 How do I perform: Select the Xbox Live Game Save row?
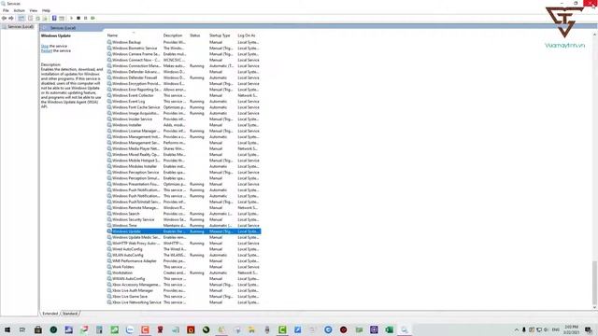pos(184,297)
